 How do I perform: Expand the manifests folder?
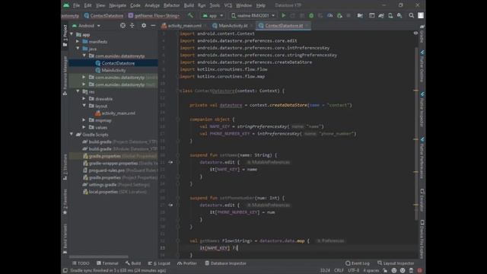coord(78,41)
